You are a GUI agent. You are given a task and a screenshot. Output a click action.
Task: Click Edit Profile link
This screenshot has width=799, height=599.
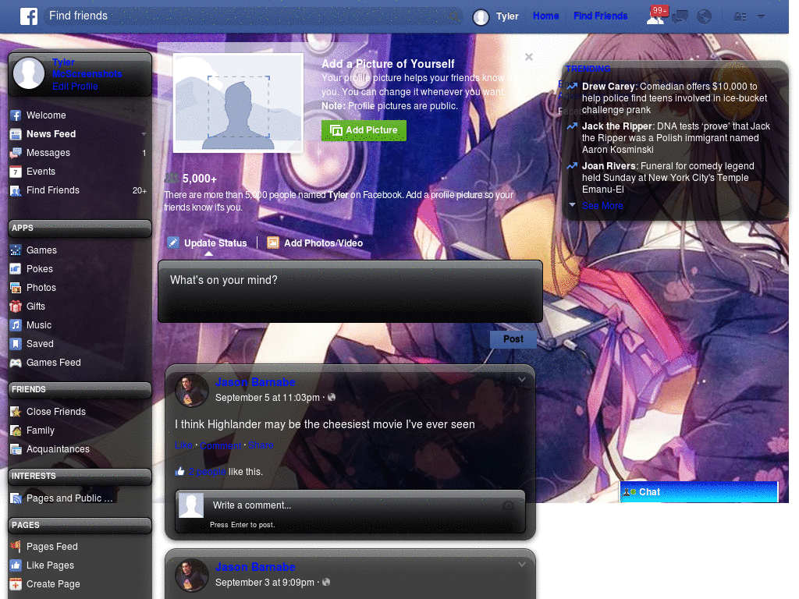point(75,86)
